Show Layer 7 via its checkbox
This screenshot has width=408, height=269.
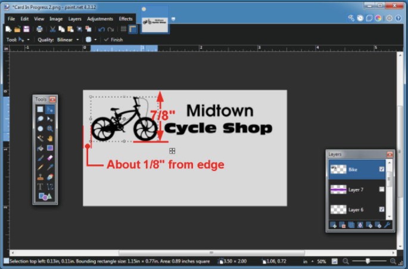point(382,189)
